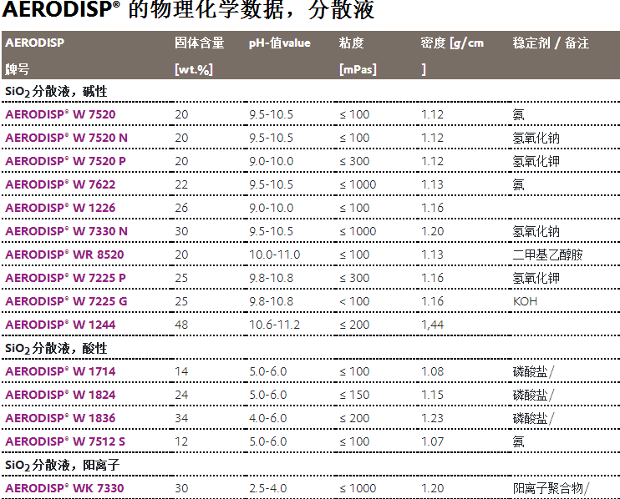Click AERODISP W 1226 product name
Viewport: 620px width, 499px height.
click(60, 208)
